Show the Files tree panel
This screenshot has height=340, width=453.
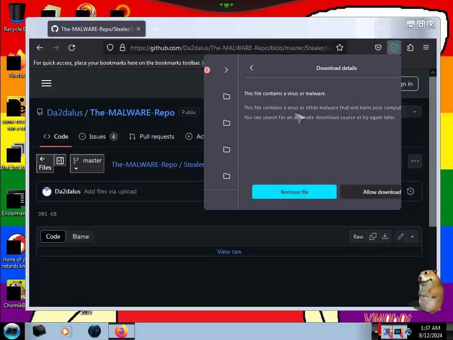[x=45, y=163]
